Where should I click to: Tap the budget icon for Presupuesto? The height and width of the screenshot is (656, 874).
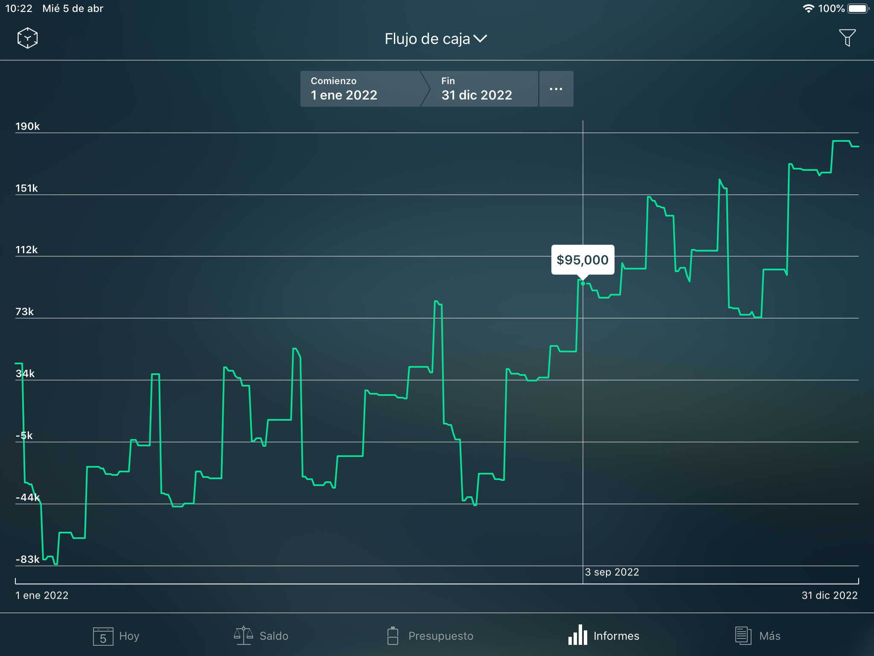coord(393,635)
